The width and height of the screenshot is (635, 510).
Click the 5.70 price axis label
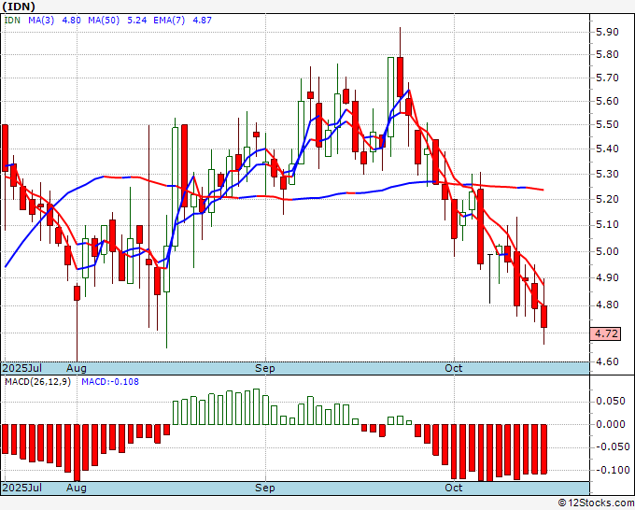click(608, 78)
